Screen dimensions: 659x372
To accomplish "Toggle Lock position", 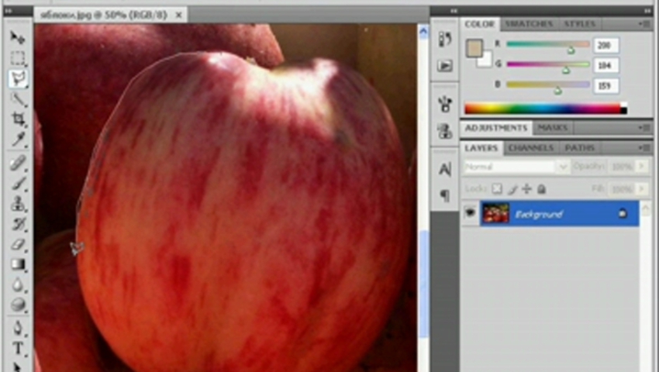I will pyautogui.click(x=526, y=189).
